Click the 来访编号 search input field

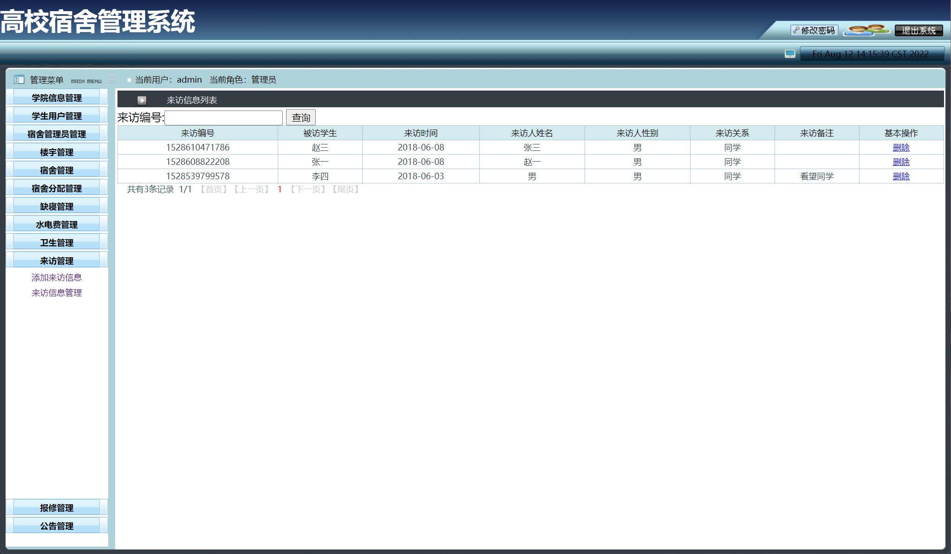(x=223, y=117)
